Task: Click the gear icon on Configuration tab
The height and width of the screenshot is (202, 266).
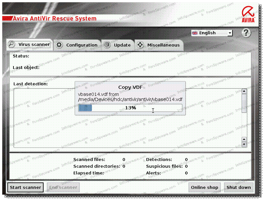Action: [x=59, y=45]
